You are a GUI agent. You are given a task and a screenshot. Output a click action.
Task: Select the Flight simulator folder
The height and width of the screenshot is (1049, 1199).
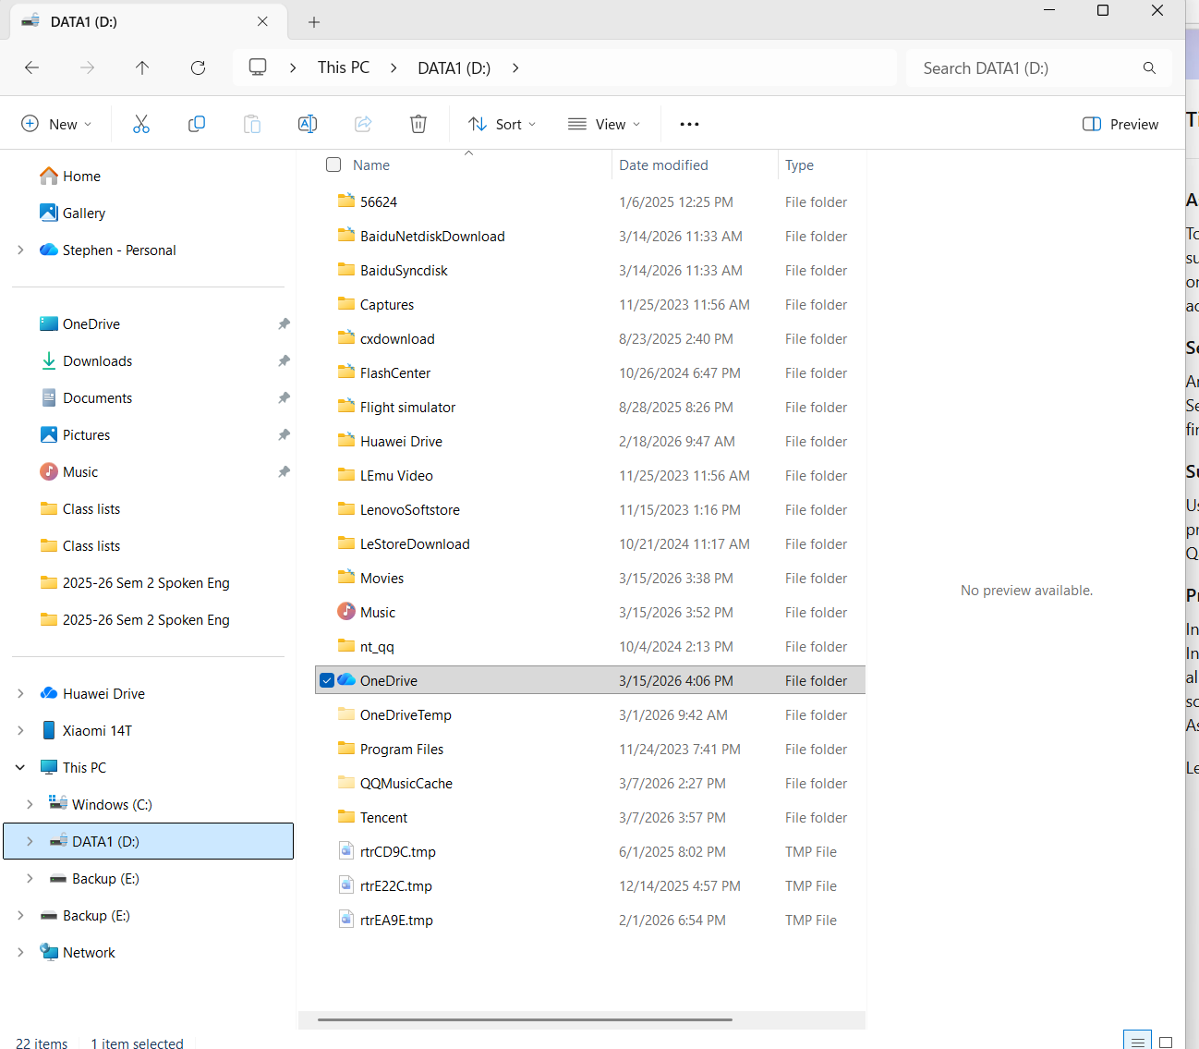click(x=590, y=407)
